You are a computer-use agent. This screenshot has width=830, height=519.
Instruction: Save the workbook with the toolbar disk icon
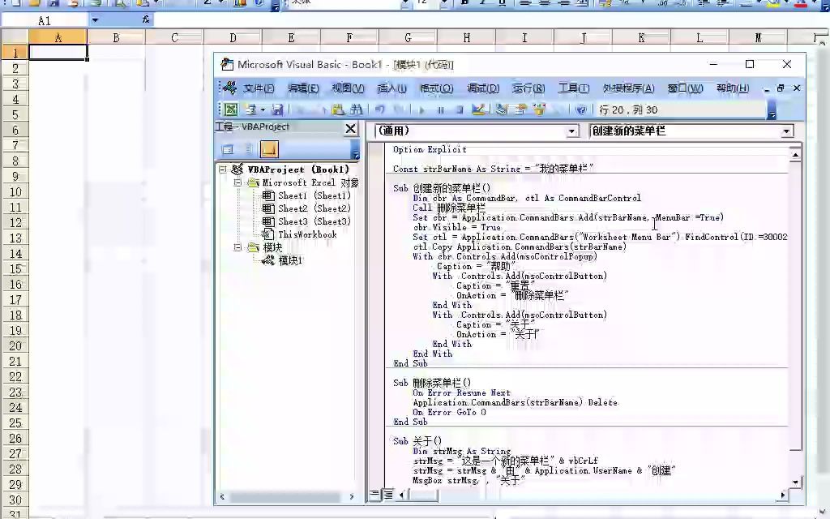[277, 109]
